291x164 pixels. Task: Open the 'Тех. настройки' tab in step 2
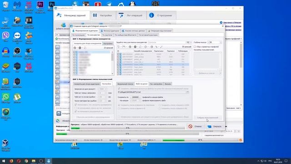(x=156, y=84)
